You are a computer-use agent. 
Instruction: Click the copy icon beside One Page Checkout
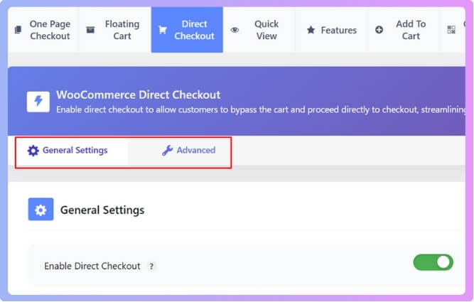pos(18,30)
